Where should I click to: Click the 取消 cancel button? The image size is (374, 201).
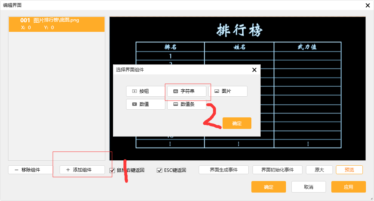tap(308, 187)
